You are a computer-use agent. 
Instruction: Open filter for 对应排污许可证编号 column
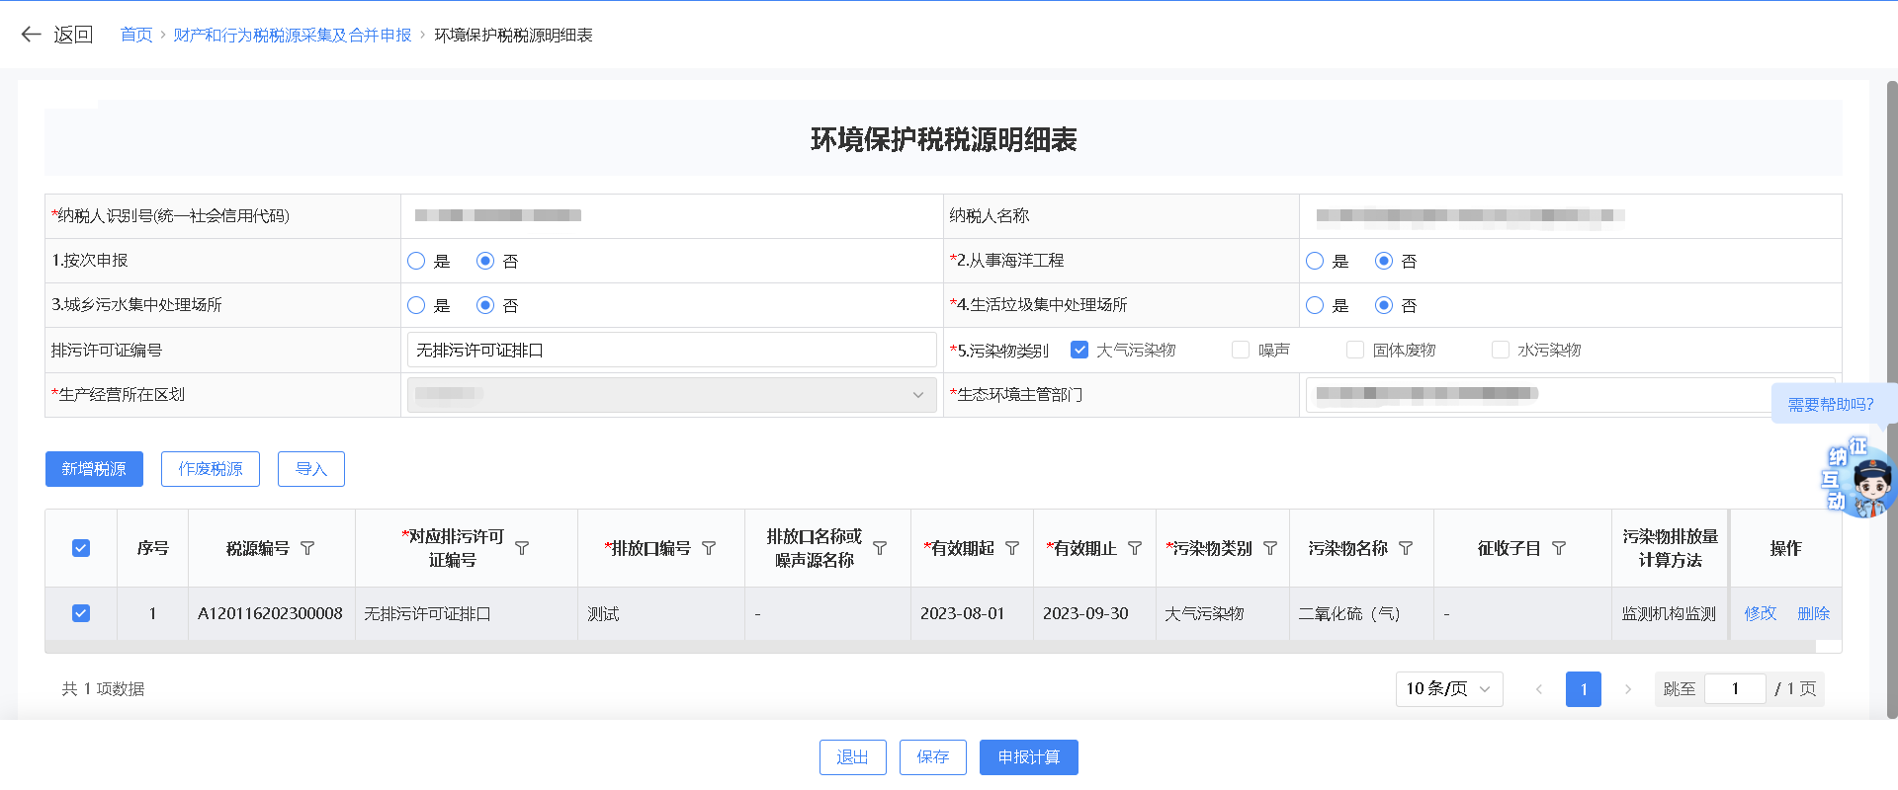(522, 548)
